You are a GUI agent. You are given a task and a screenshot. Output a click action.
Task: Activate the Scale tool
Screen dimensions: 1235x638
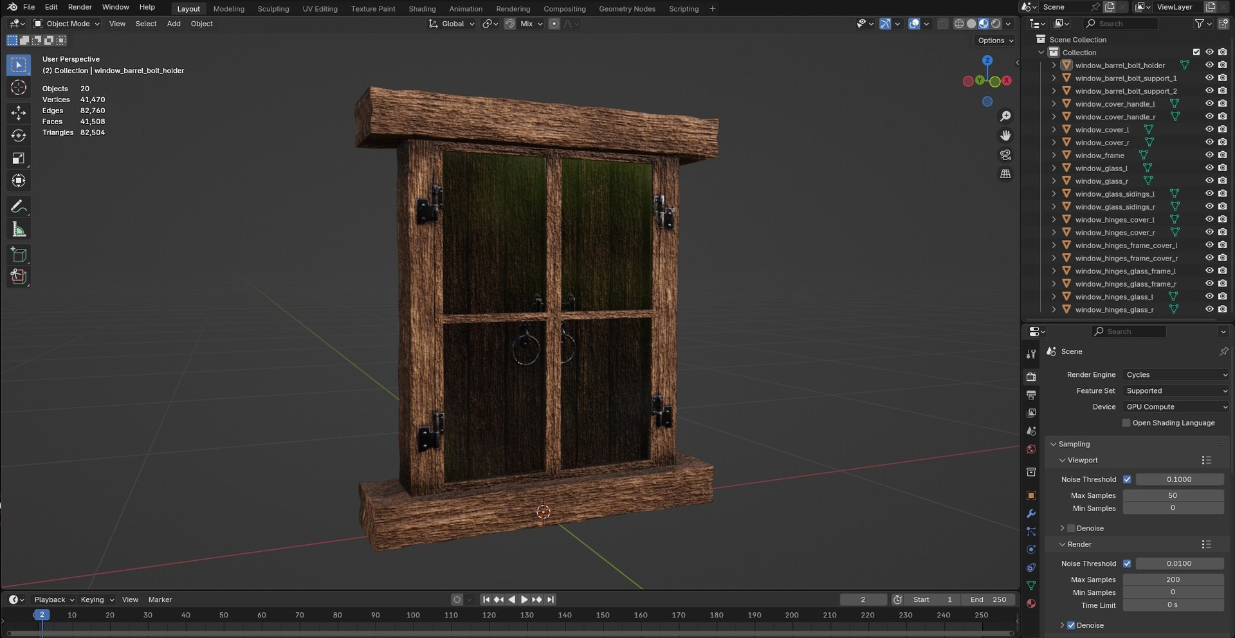(19, 158)
